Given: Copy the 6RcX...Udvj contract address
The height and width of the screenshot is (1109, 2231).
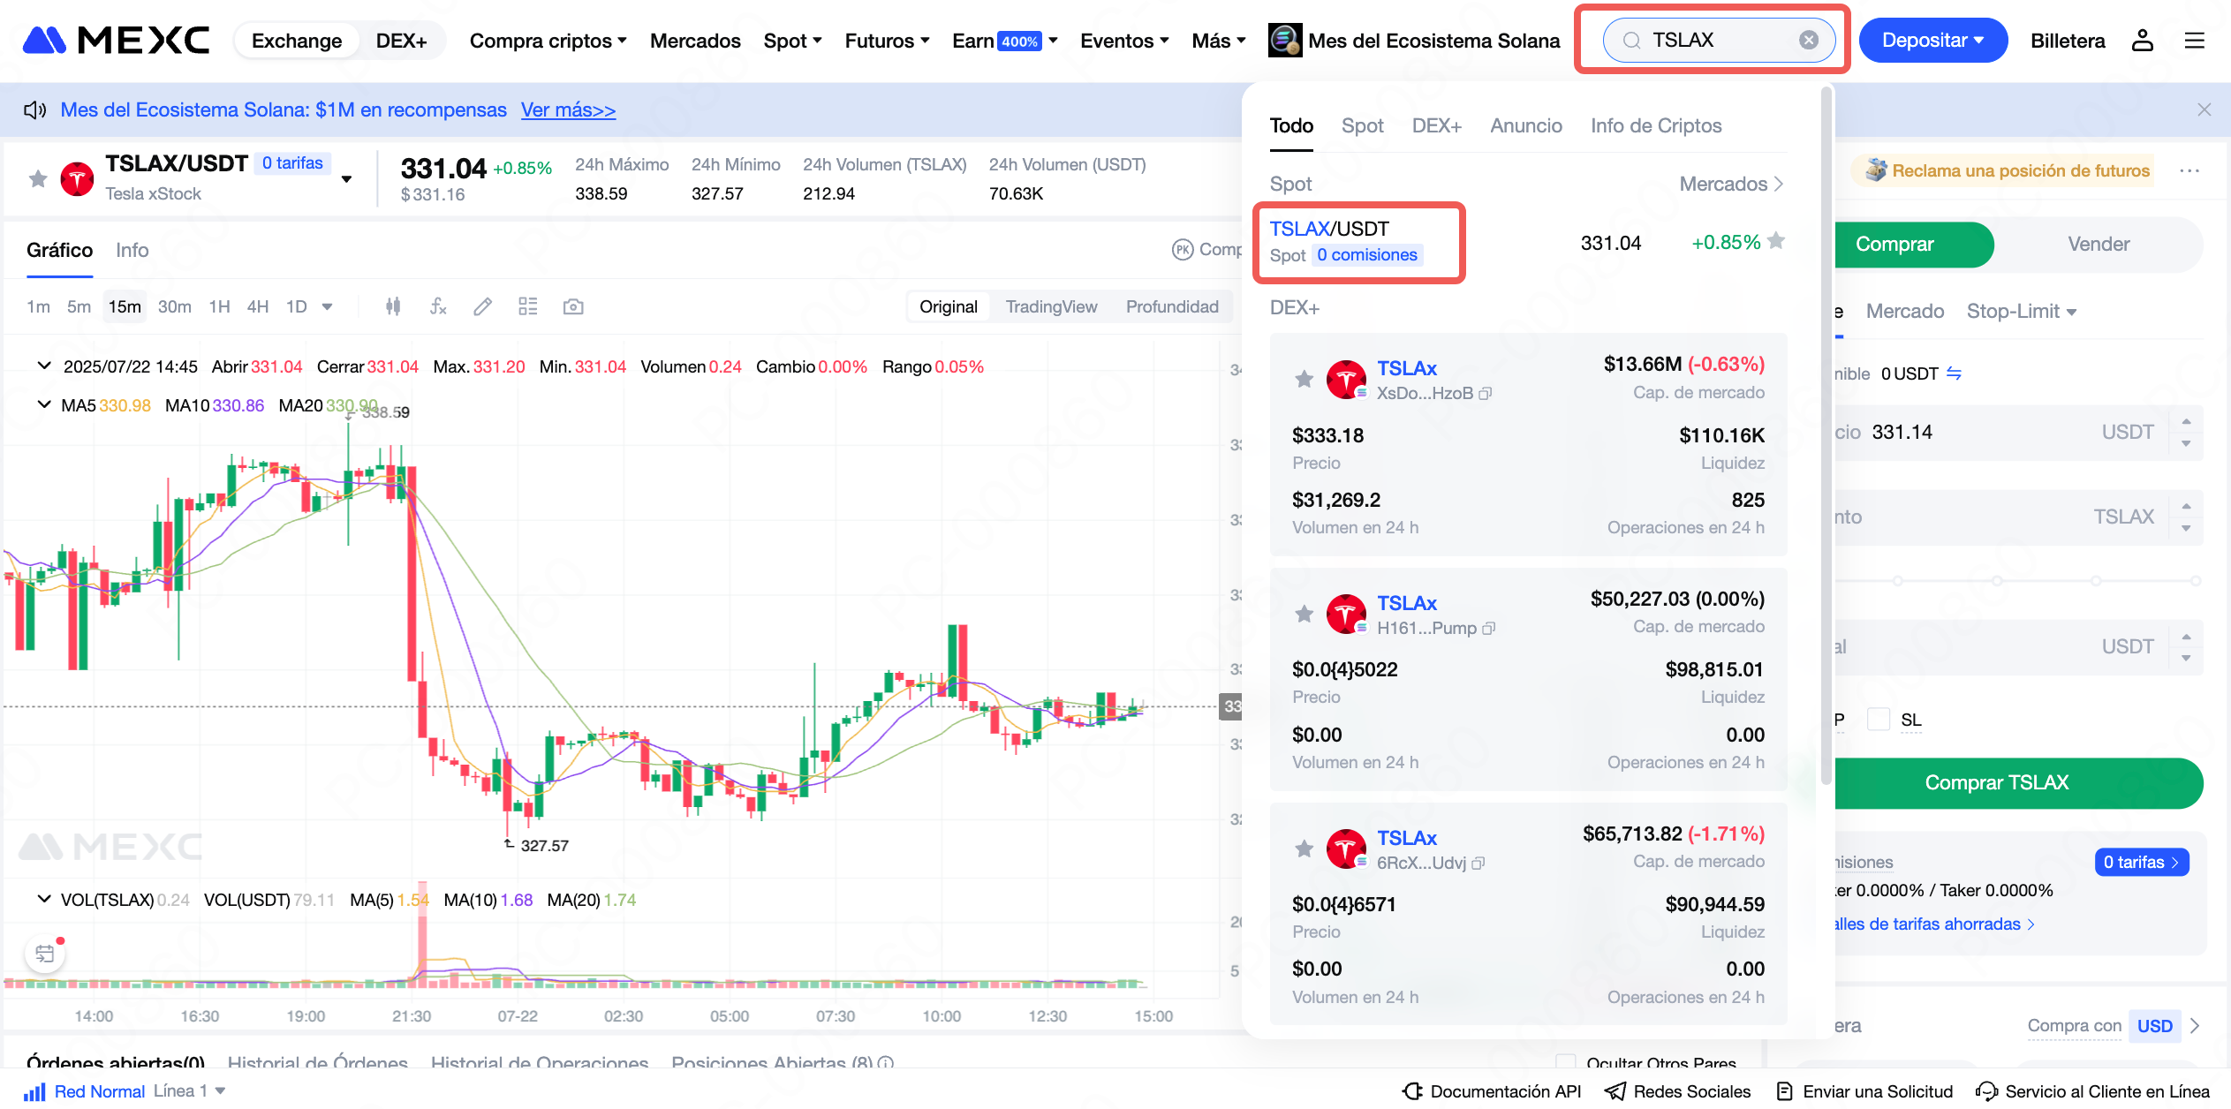Looking at the screenshot, I should [x=1479, y=864].
